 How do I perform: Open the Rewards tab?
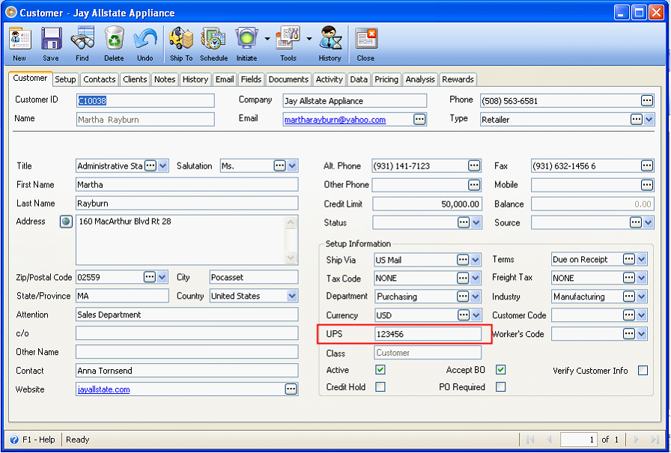(x=458, y=79)
